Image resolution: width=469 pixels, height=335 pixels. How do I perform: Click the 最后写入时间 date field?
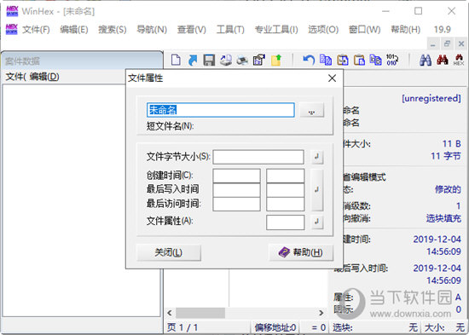[236, 190]
